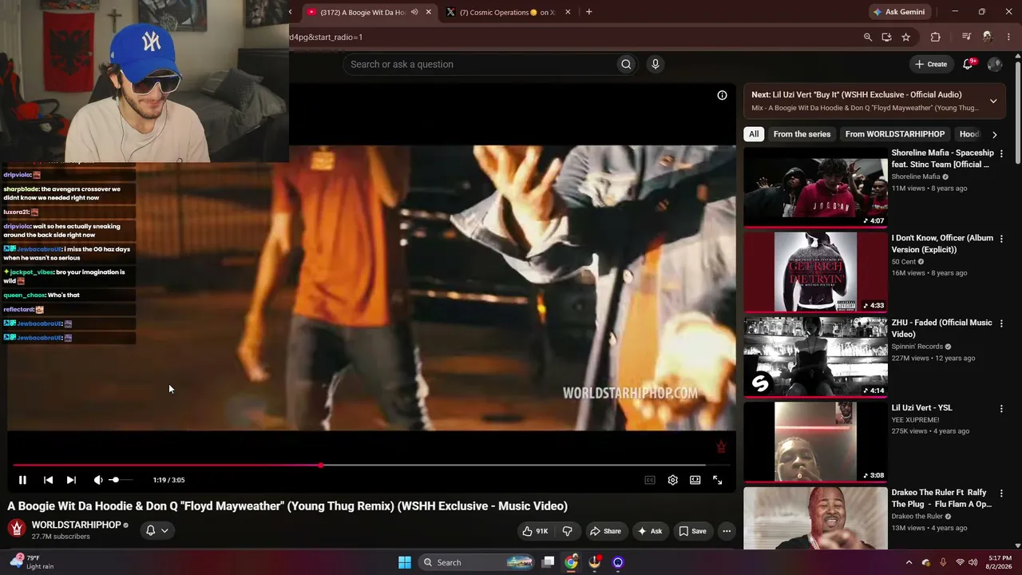
Task: Click the address bar URL text
Action: [327, 37]
